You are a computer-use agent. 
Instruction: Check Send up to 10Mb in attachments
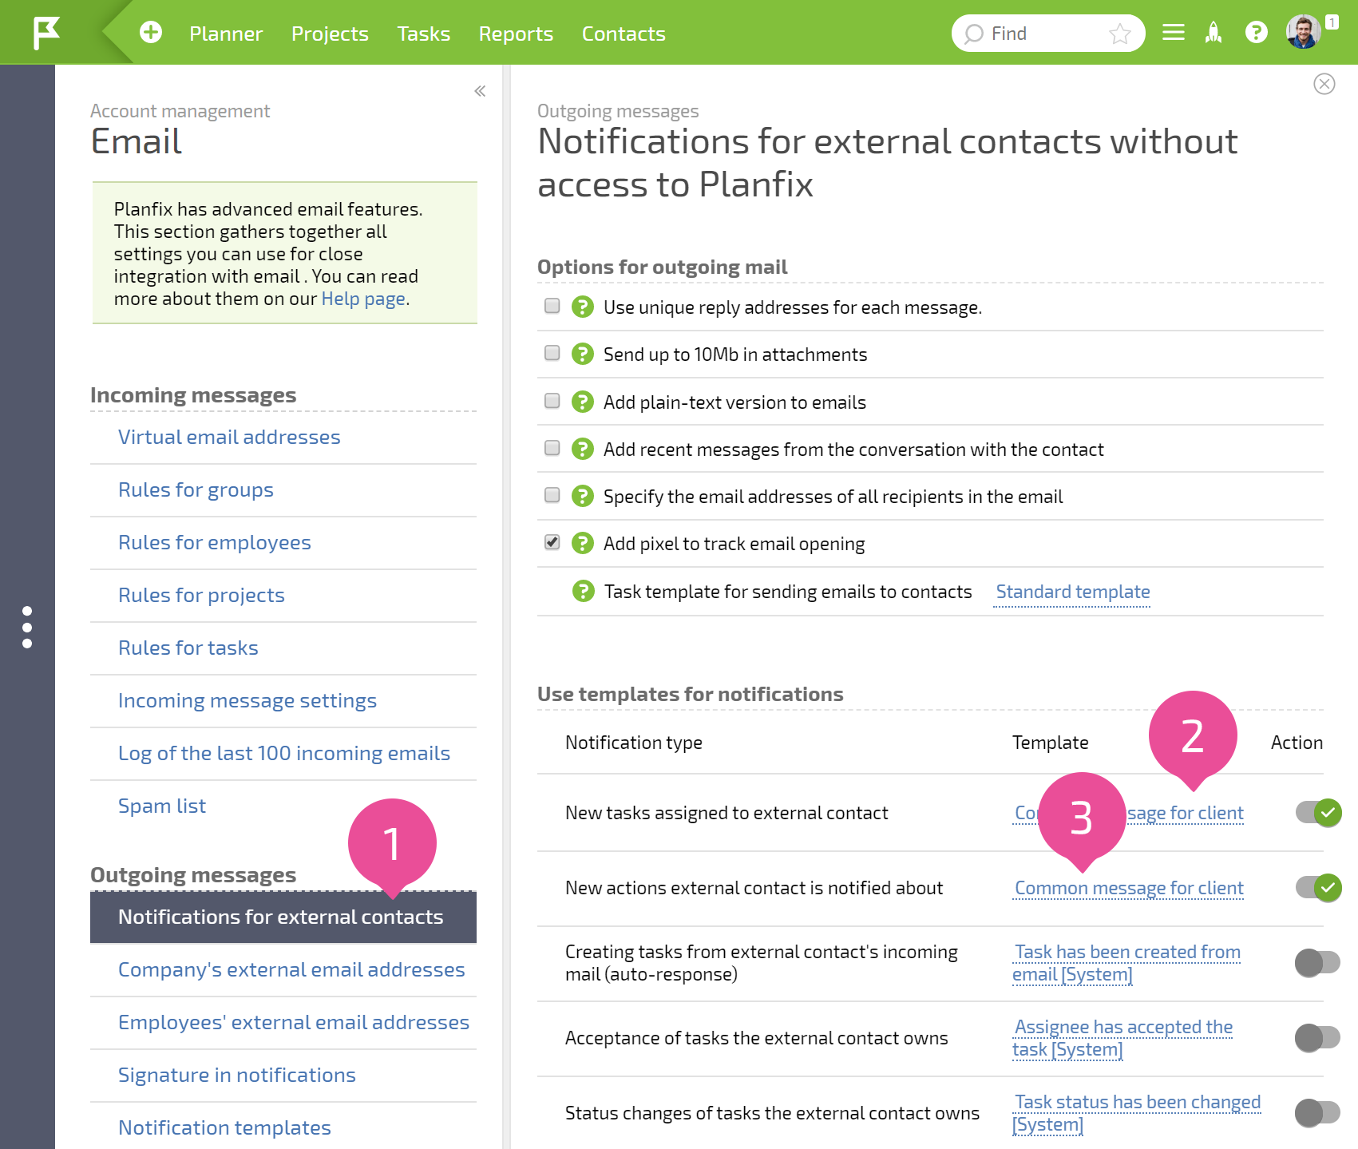tap(552, 353)
